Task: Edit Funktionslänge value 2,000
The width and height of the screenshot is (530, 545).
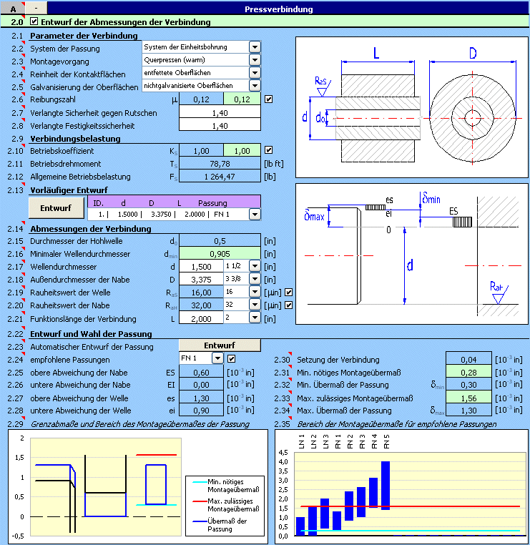Action: point(201,318)
